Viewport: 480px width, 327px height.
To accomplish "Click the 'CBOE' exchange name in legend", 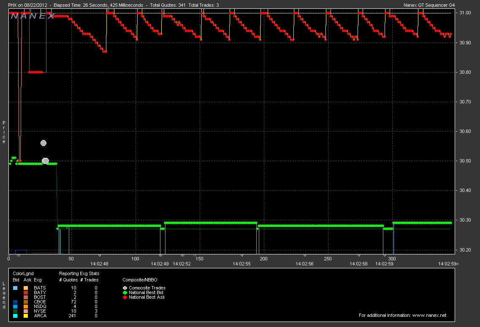I will click(40, 302).
